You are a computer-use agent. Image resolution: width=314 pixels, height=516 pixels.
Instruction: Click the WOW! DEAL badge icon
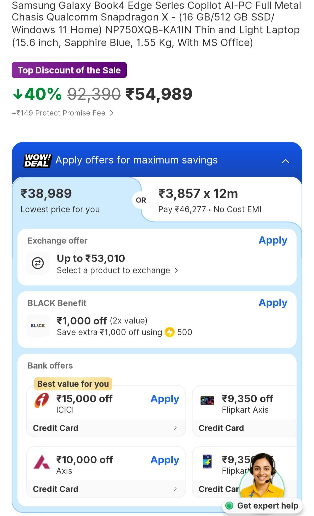tap(38, 161)
